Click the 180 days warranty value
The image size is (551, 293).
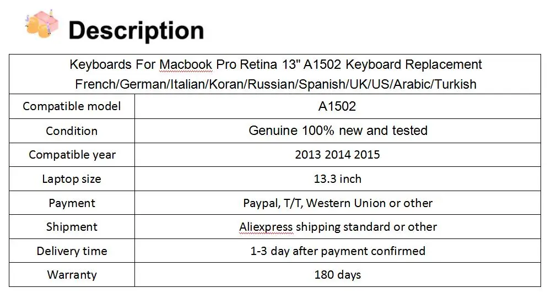point(337,275)
